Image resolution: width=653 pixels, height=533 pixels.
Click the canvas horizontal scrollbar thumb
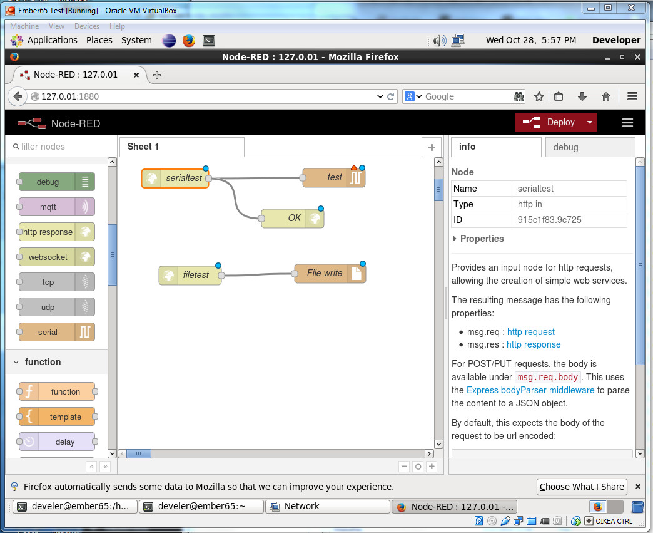click(139, 453)
